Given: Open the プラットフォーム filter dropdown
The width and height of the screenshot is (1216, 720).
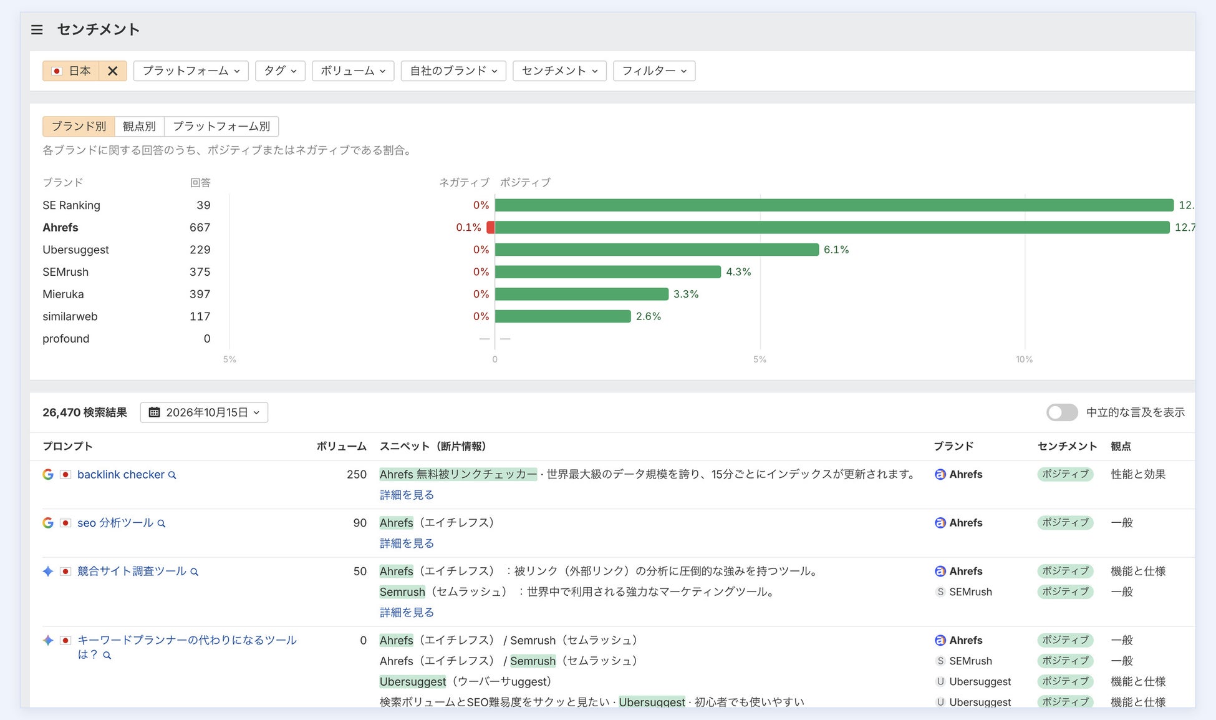Looking at the screenshot, I should click(191, 71).
